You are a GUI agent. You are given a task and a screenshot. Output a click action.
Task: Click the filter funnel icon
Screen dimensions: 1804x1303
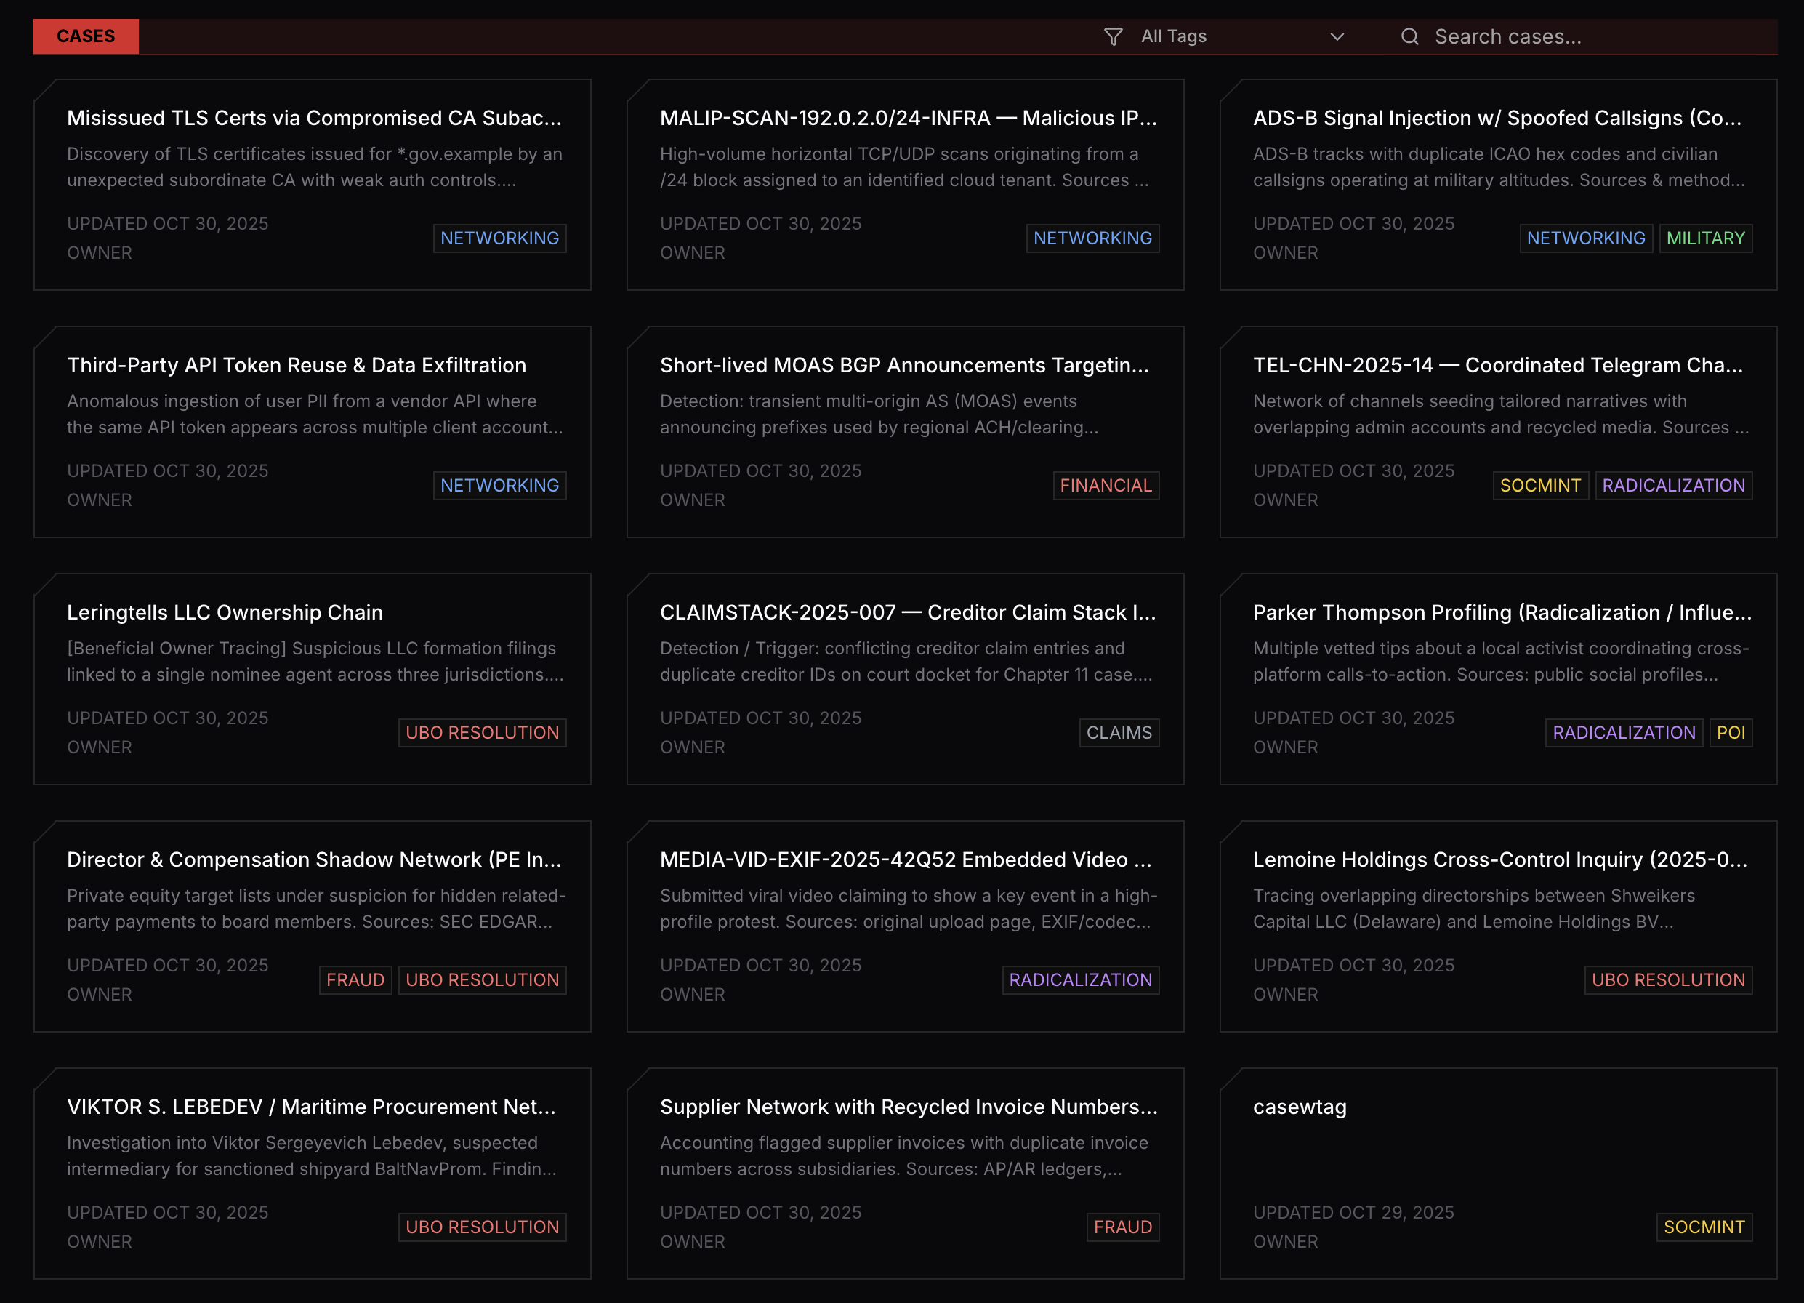tap(1114, 36)
